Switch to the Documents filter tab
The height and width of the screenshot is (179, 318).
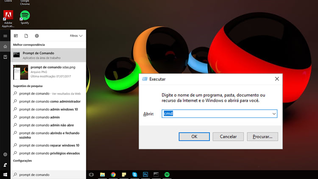point(26,36)
